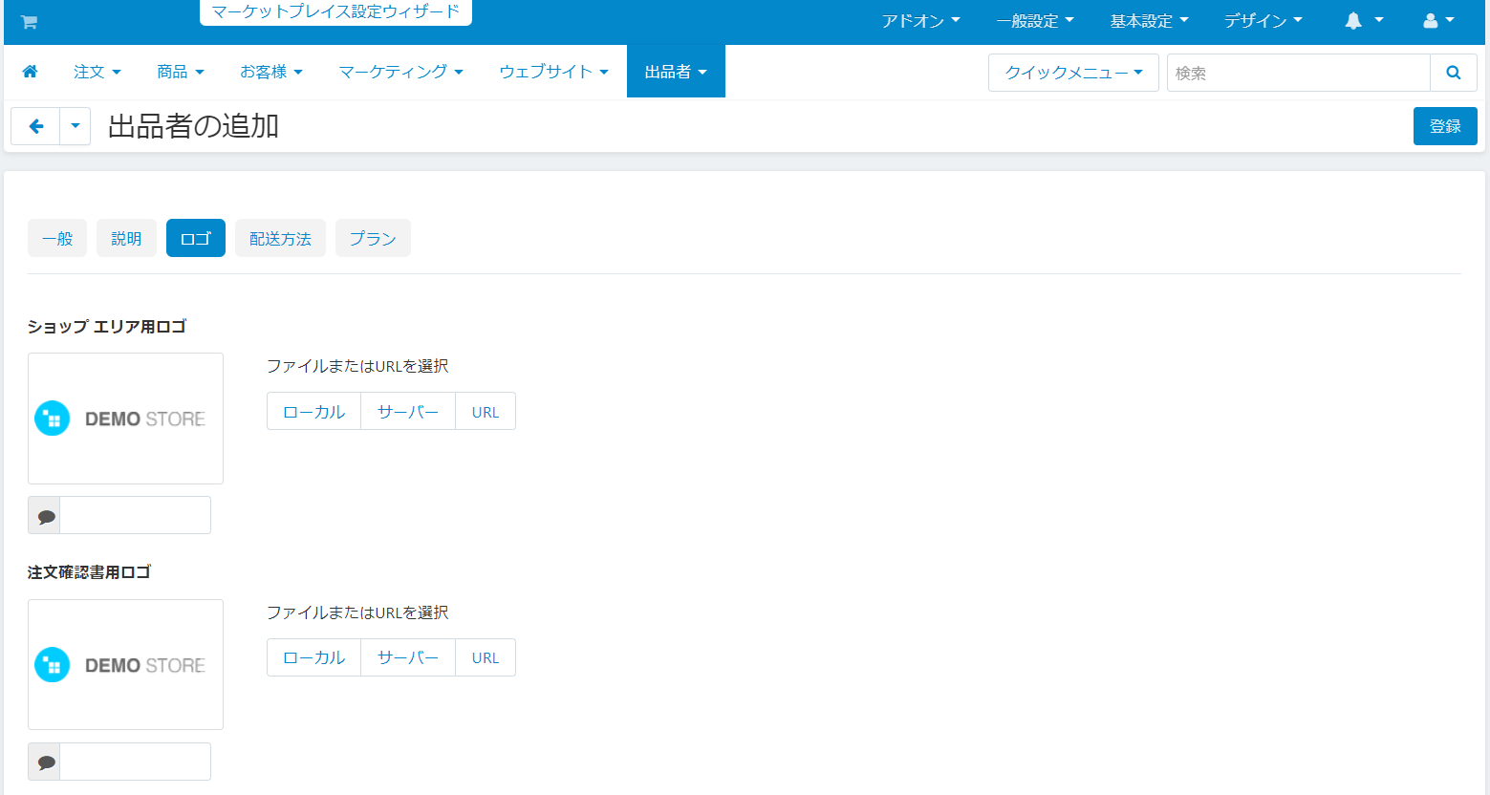The width and height of the screenshot is (1490, 795).
Task: Click the shop area DEMO STORE logo thumbnail
Action: (125, 419)
